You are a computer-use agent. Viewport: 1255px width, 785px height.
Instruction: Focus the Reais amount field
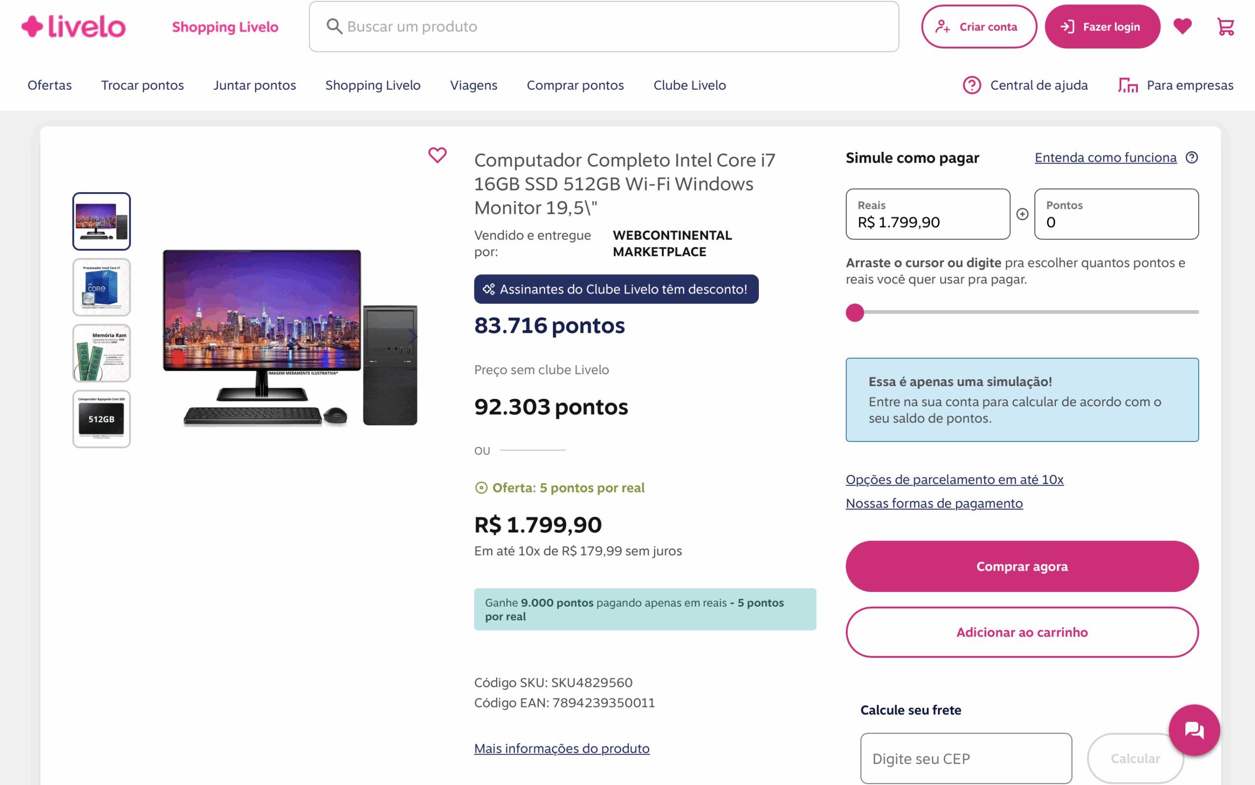[x=928, y=214]
